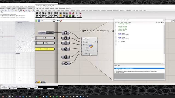Select the Boolean parameter component on canvas
The width and height of the screenshot is (175, 98).
tap(66, 33)
